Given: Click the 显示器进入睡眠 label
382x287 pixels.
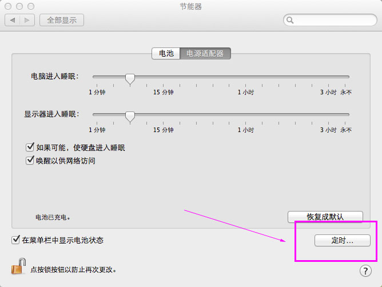Looking at the screenshot, I should point(51,114).
